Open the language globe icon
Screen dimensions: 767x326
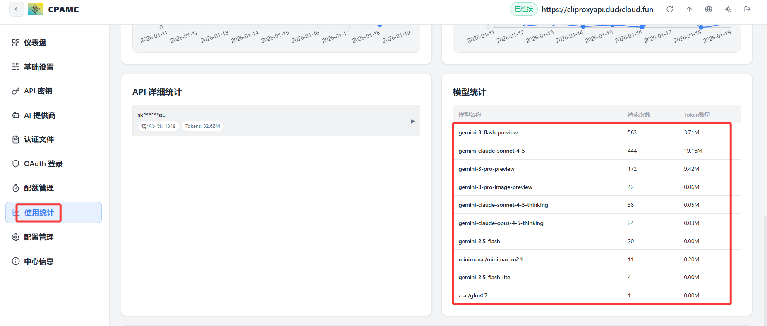(709, 9)
